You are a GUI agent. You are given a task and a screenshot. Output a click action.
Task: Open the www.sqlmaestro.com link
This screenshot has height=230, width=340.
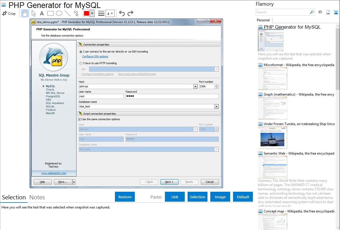(x=54, y=173)
